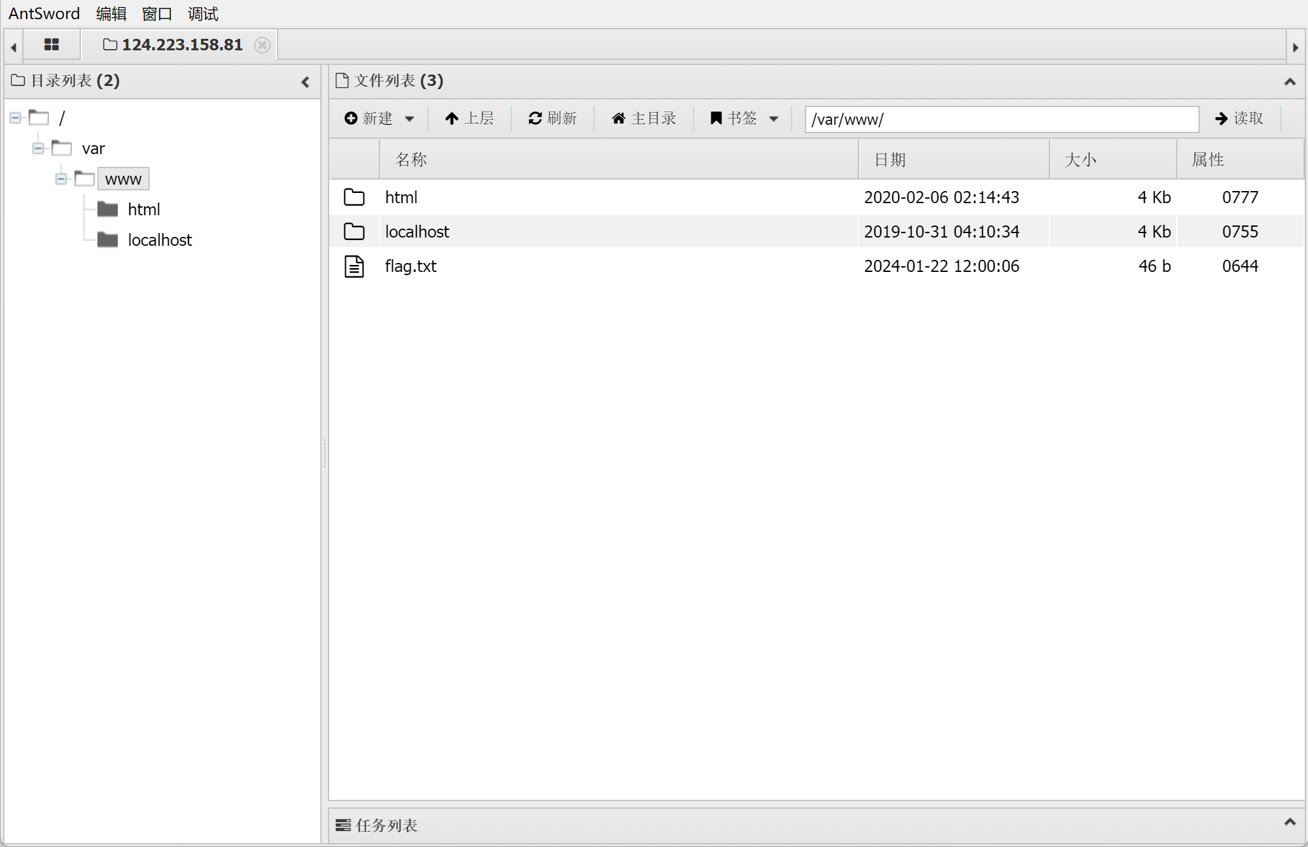This screenshot has height=847, width=1308.
Task: Close the 124.223.158.81 tab
Action: click(x=262, y=45)
